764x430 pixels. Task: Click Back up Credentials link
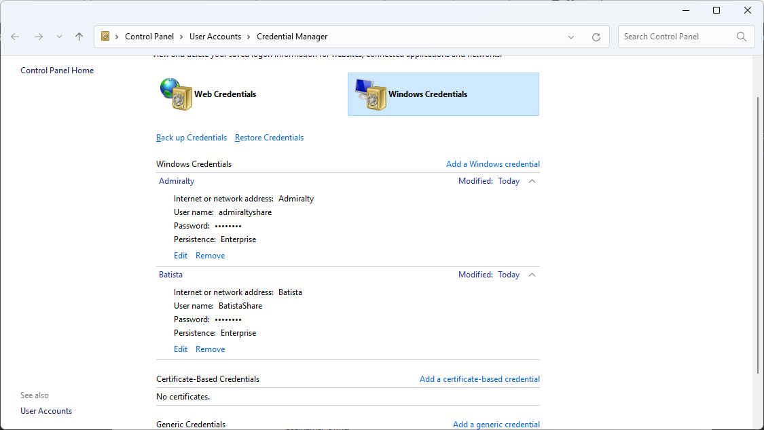pyautogui.click(x=192, y=138)
